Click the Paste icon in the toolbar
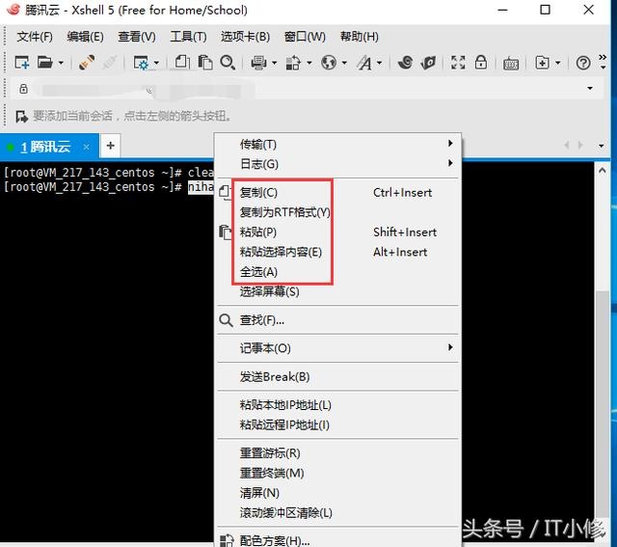Viewport: 617px width, 547px height. pyautogui.click(x=205, y=62)
